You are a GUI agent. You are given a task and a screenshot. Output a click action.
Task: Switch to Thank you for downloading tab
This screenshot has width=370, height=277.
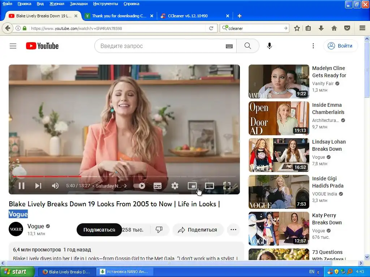click(x=119, y=16)
